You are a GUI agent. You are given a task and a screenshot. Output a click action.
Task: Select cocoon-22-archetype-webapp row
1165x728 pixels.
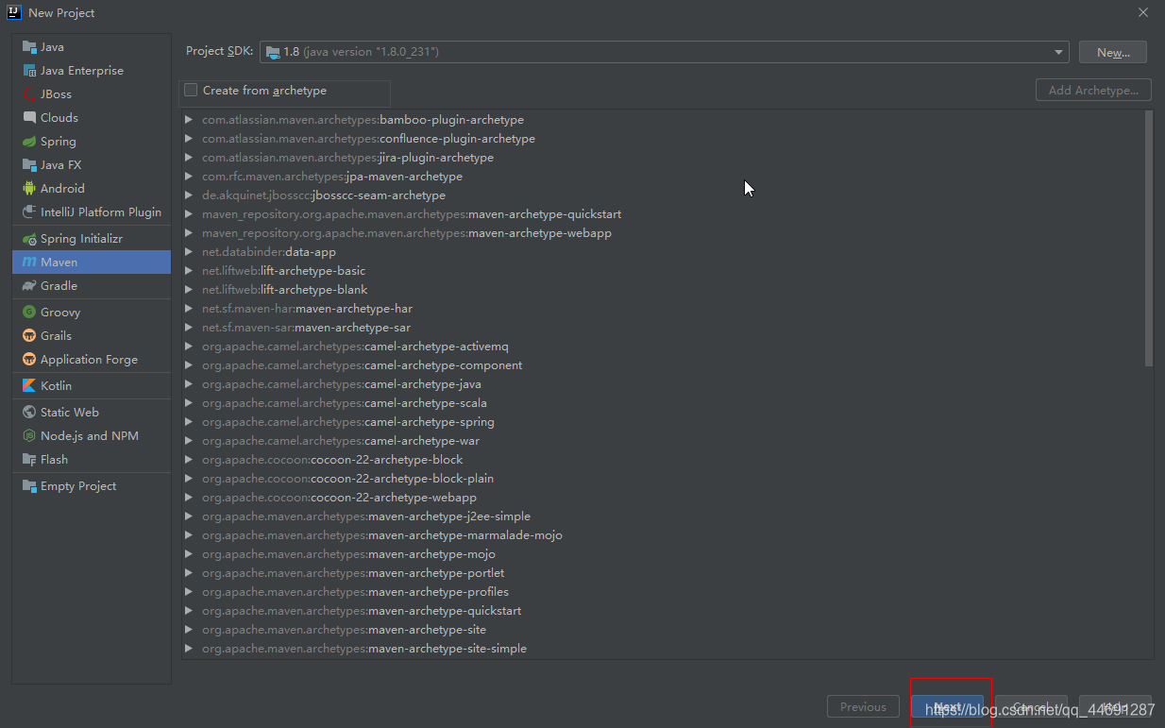point(663,498)
